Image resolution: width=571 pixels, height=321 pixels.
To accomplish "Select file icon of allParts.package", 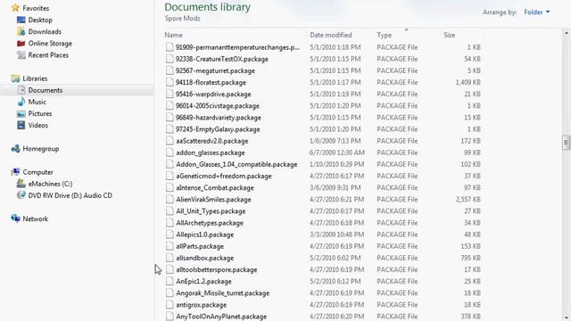I will [170, 246].
